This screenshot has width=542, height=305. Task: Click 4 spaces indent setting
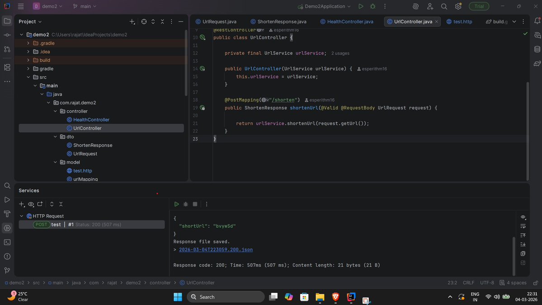pyautogui.click(x=513, y=282)
